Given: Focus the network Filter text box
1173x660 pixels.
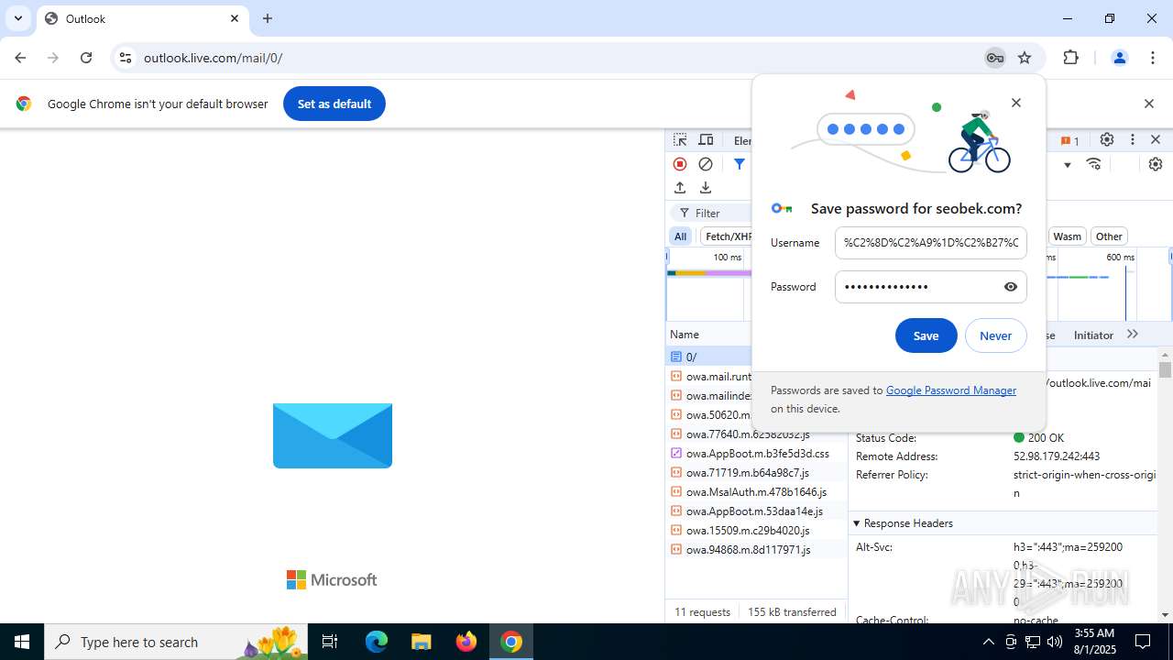Looking at the screenshot, I should [713, 213].
